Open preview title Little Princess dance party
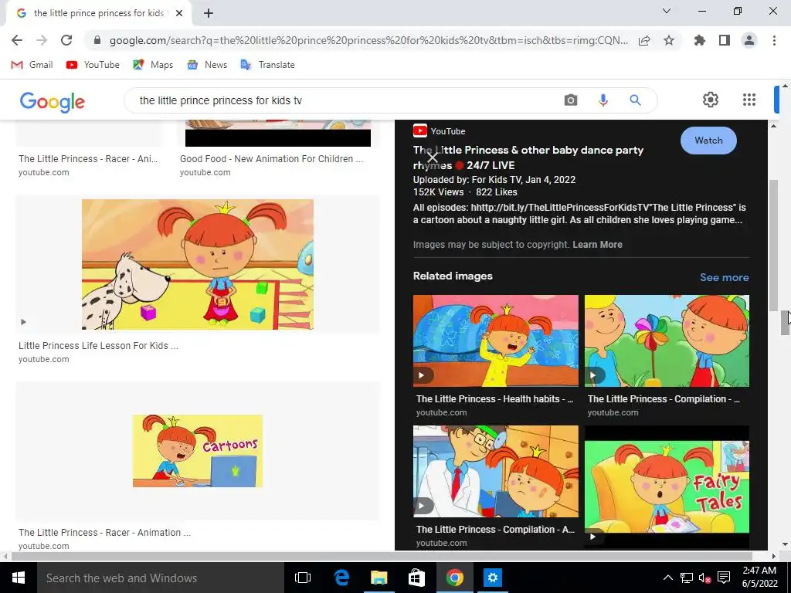The width and height of the screenshot is (791, 593). [x=528, y=158]
